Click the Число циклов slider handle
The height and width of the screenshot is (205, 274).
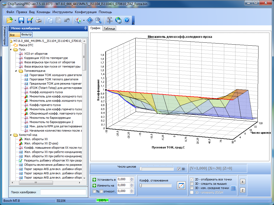(x=141, y=169)
